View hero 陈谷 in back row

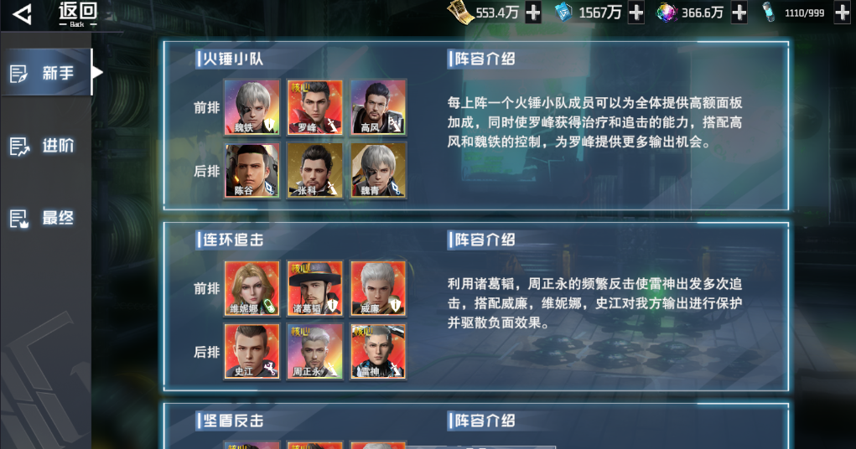click(252, 170)
